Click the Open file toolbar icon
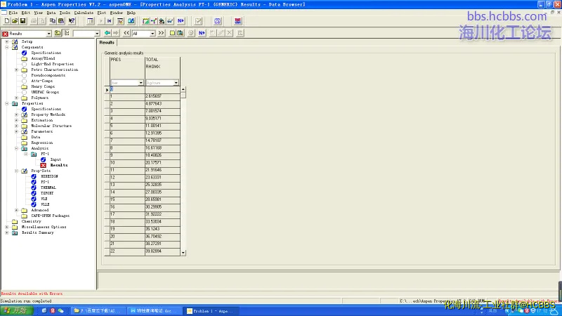This screenshot has width=562, height=316. point(15,21)
